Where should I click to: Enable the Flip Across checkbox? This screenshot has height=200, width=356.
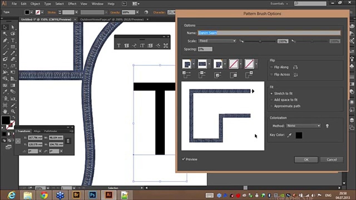pos(272,74)
